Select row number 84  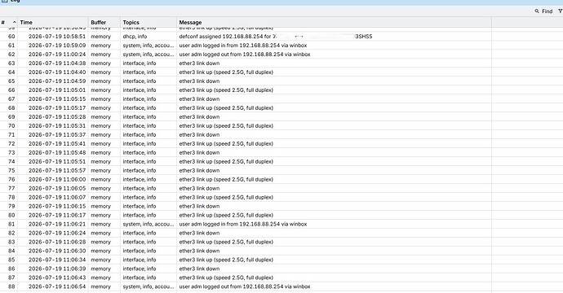pos(11,251)
